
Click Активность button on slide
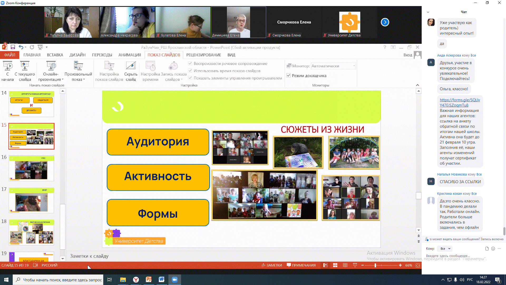pos(158,177)
